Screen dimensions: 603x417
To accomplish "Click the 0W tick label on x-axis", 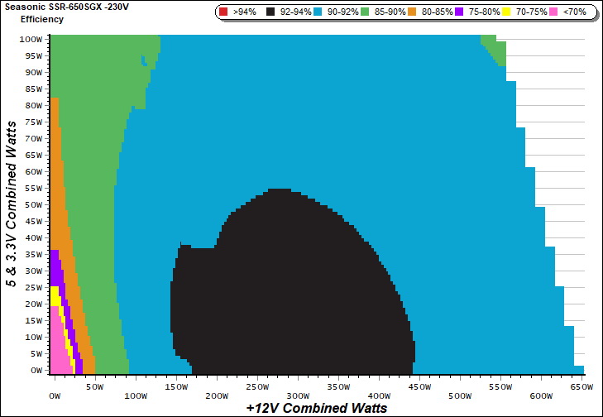I will tap(55, 395).
